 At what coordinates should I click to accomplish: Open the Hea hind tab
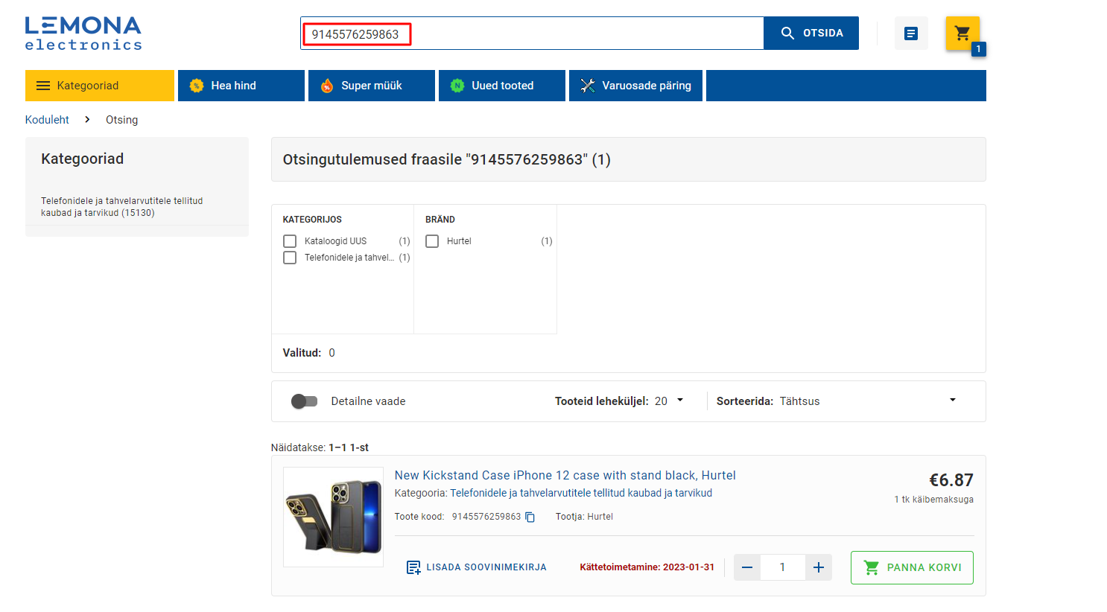pyautogui.click(x=241, y=86)
